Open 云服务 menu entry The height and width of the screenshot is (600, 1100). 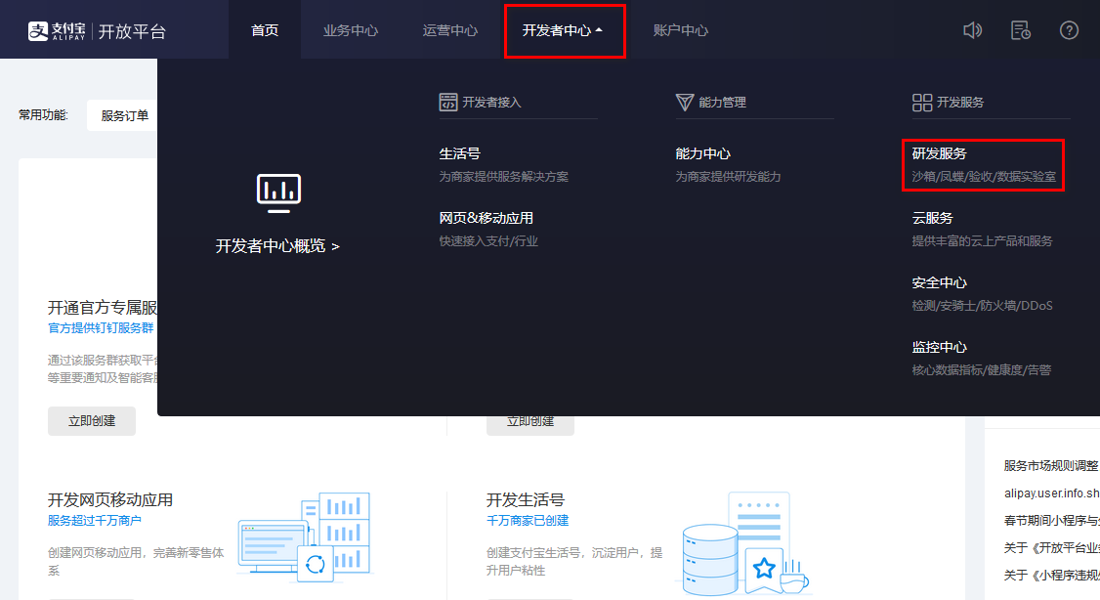click(932, 218)
